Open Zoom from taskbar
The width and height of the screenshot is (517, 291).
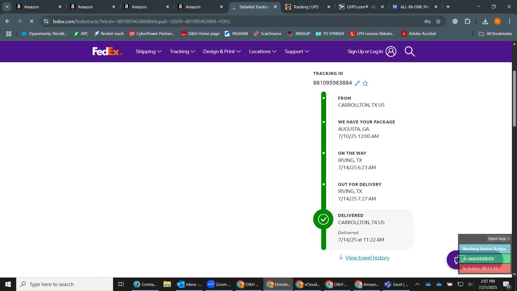pyautogui.click(x=219, y=284)
